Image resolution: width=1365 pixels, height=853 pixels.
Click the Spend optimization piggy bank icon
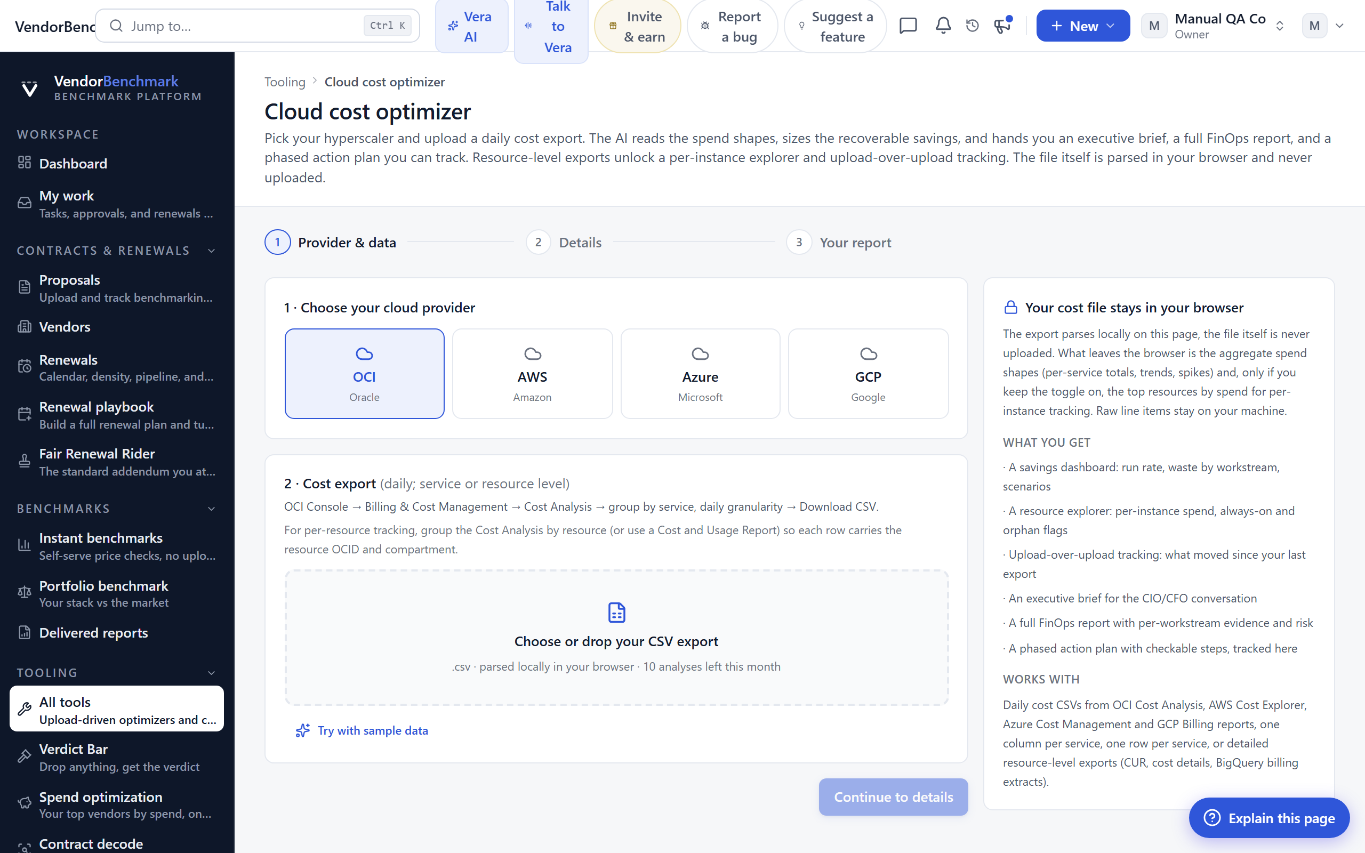pos(24,804)
